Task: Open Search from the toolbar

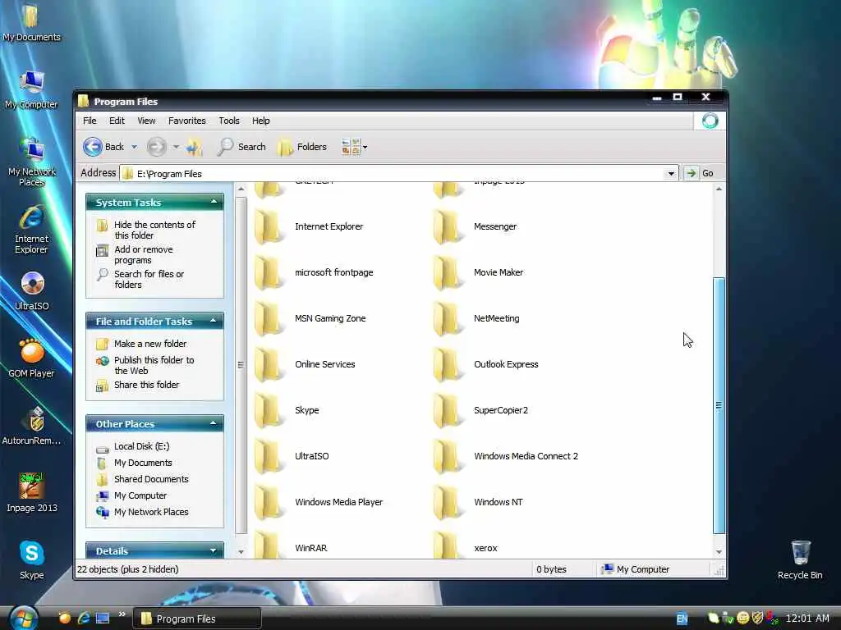Action: point(241,147)
